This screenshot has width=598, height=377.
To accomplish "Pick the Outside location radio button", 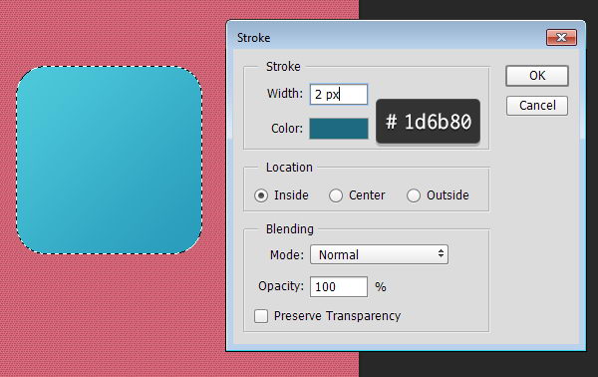I will click(x=414, y=195).
